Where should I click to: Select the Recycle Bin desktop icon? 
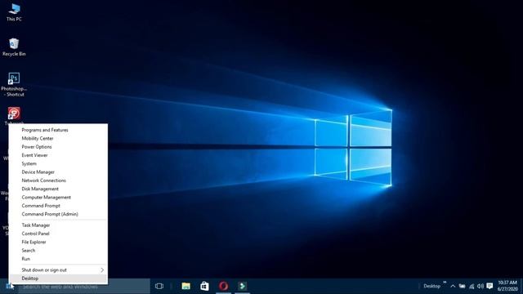coord(14,47)
